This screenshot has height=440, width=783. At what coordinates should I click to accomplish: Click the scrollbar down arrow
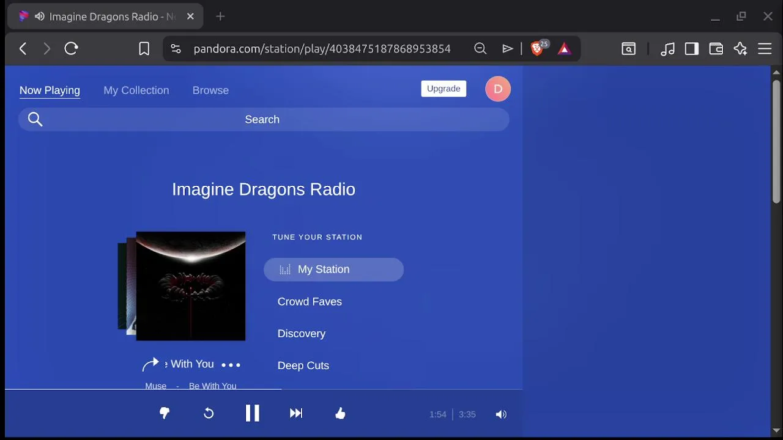click(776, 430)
